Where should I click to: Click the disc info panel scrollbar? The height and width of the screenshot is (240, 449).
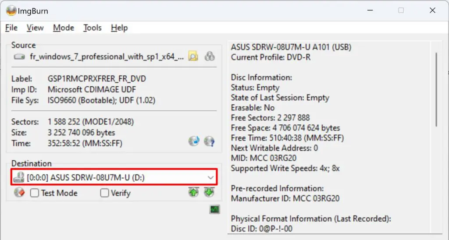(x=436, y=88)
